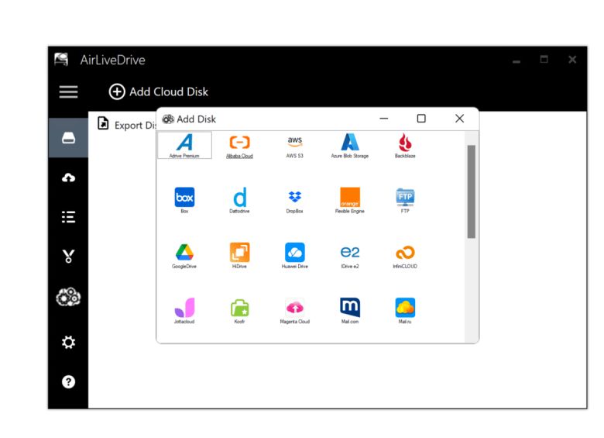Open the cloud upload sidebar tab
Image resolution: width=604 pixels, height=438 pixels.
click(68, 178)
